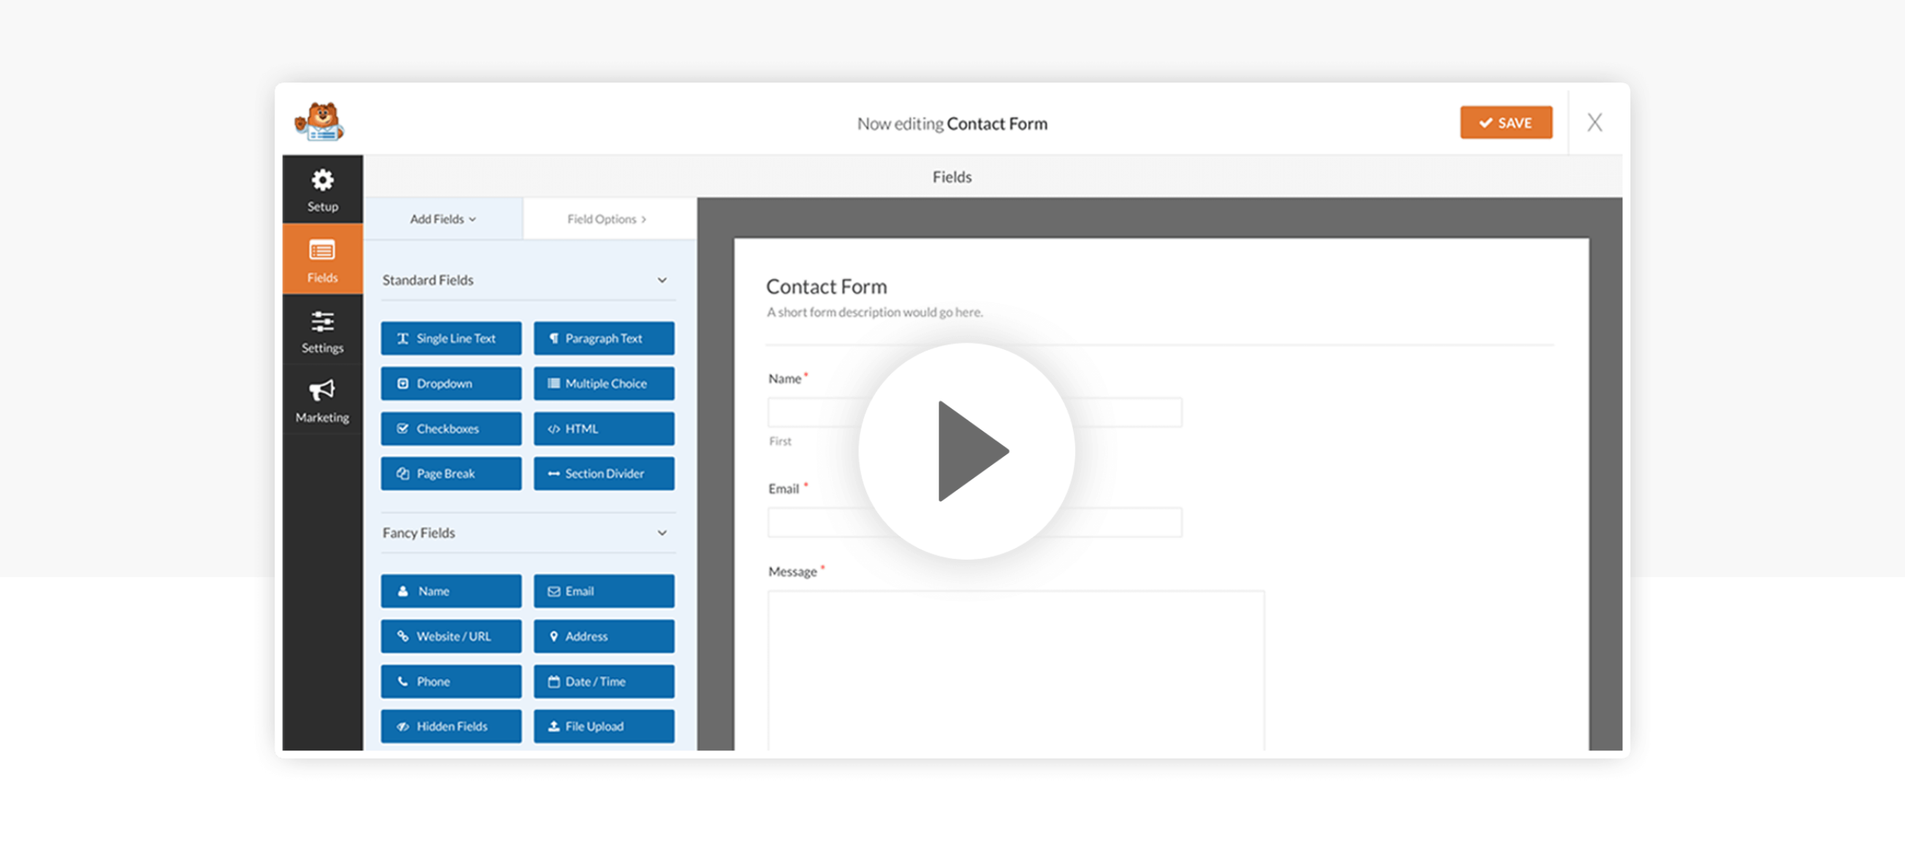This screenshot has width=1905, height=849.
Task: Open the Setup gear panel
Action: [x=322, y=190]
